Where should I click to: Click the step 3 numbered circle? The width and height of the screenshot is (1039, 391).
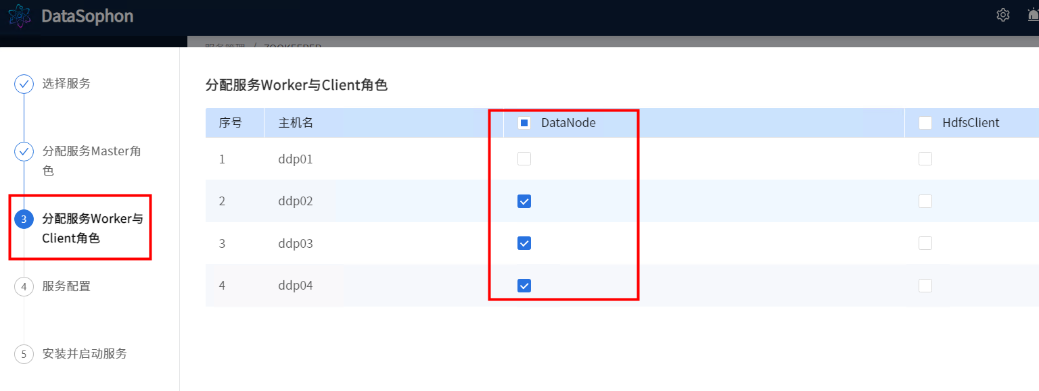pos(24,219)
